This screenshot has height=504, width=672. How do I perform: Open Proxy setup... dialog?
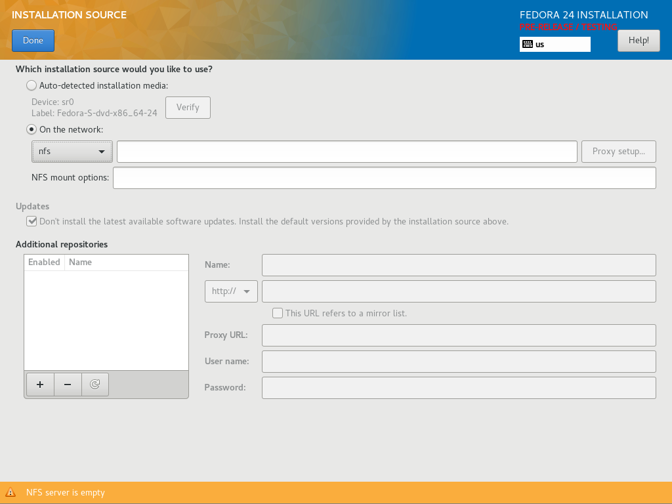click(618, 152)
